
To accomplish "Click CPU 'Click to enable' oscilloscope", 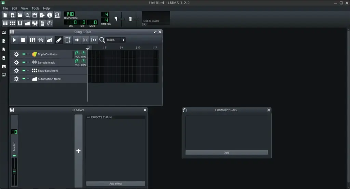I will point(156,17).
